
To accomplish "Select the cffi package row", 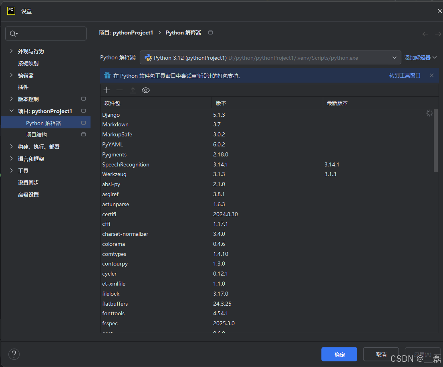I will pos(267,224).
